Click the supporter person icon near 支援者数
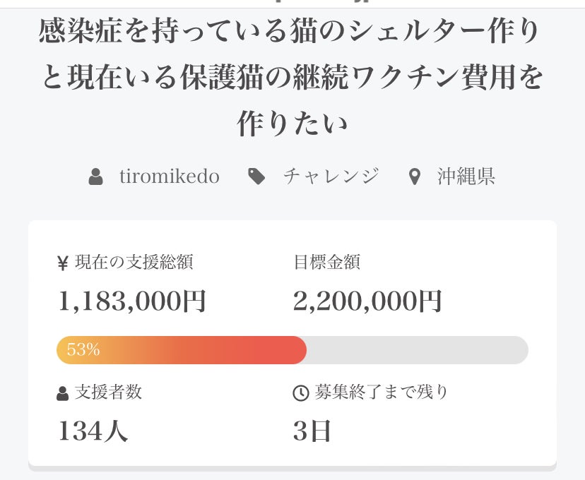585x480 pixels. (x=62, y=393)
